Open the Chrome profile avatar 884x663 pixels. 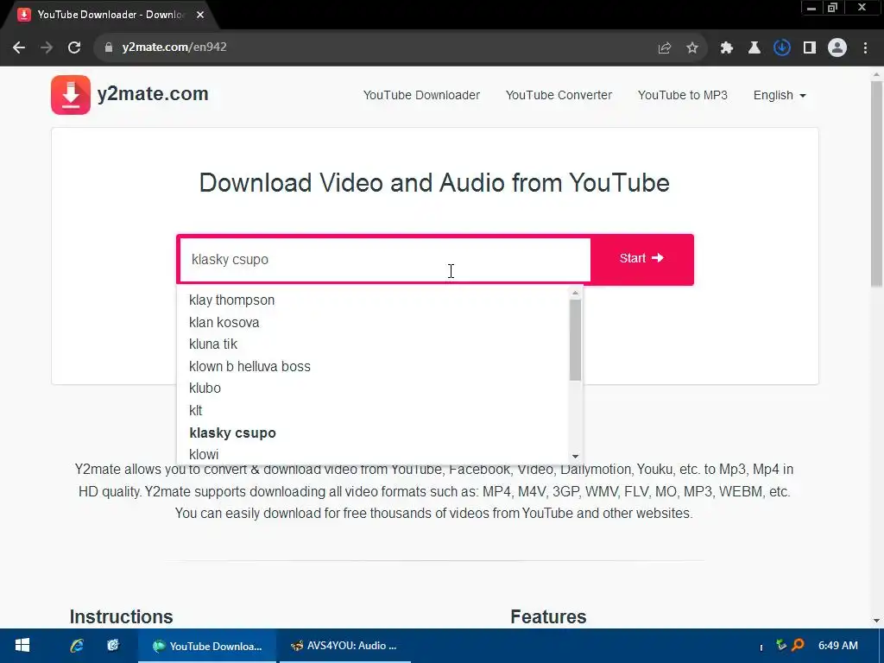pyautogui.click(x=837, y=48)
